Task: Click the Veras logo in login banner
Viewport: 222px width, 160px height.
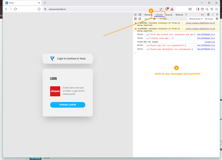Action: click(x=52, y=59)
